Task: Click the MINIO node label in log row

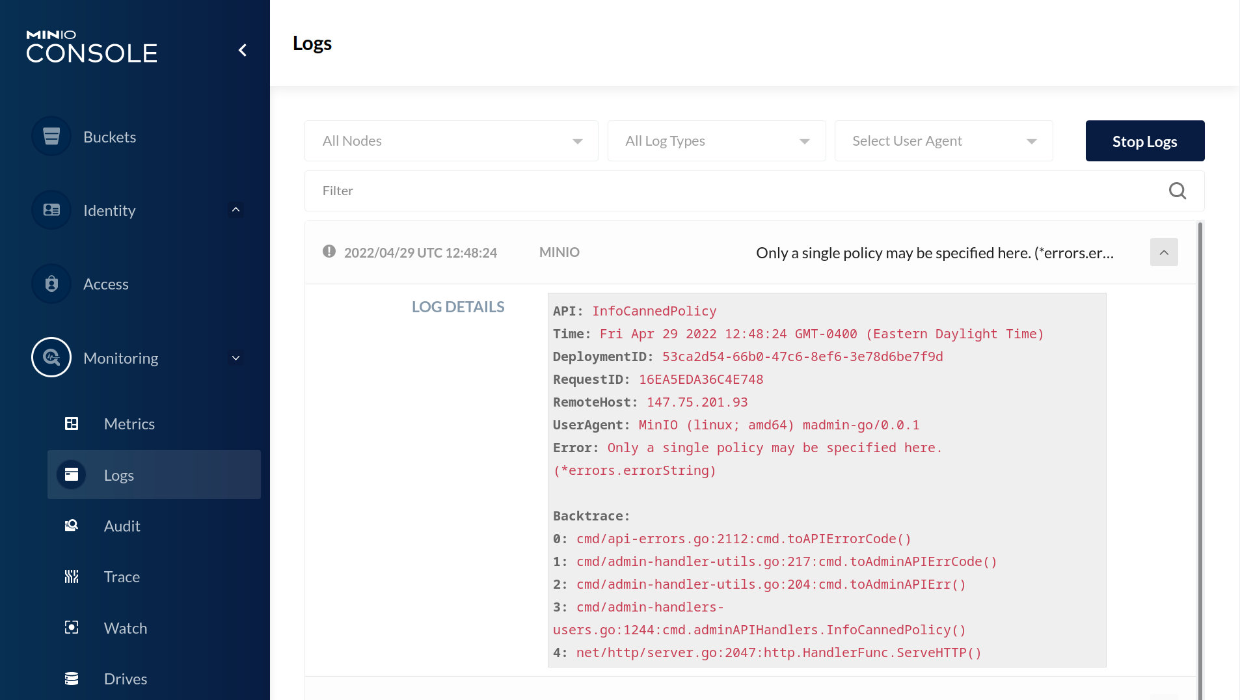Action: [559, 252]
